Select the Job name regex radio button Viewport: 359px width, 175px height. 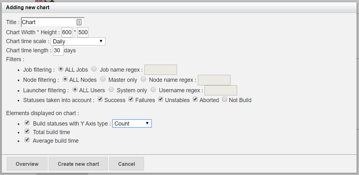(x=94, y=69)
